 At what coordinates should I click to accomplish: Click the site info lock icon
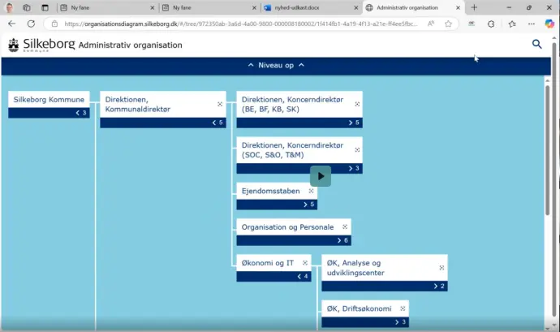pos(54,24)
